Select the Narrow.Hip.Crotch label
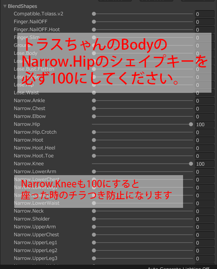Screen dimensions: 217x269 (35, 132)
